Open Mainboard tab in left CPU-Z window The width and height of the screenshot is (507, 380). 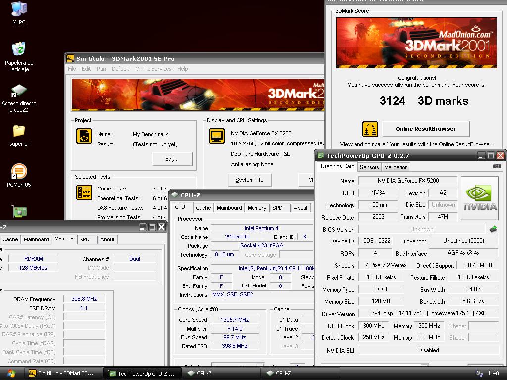(x=36, y=239)
